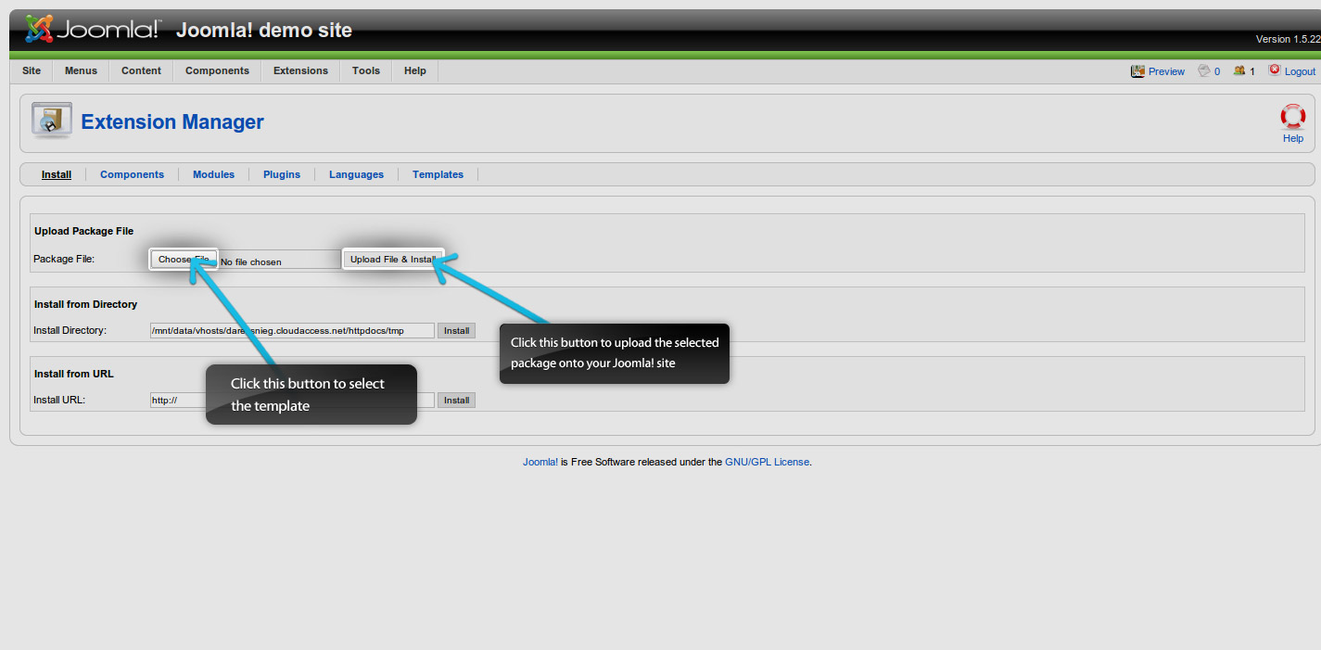Click the "Upload Package File" heading
The image size is (1321, 650).
pos(84,231)
